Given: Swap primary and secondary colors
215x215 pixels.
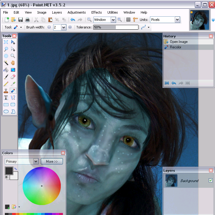Looking at the screenshot, I should [x=16, y=169].
